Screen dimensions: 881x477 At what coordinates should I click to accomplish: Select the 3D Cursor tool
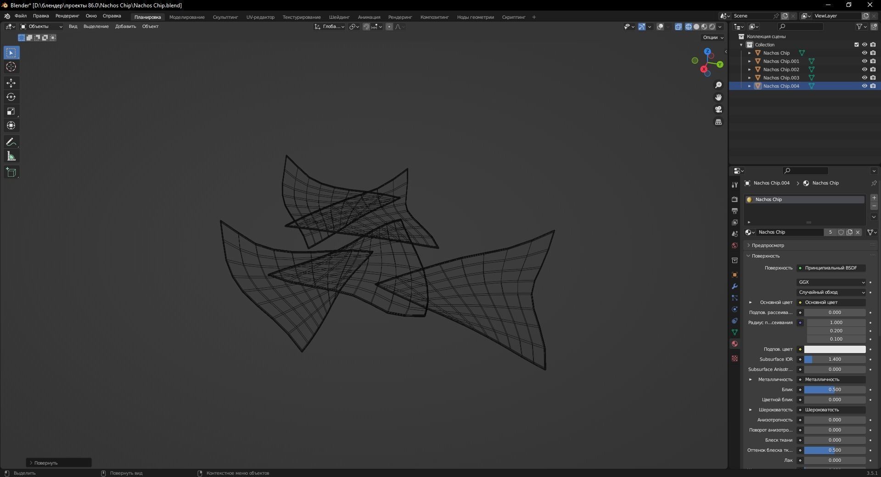click(x=11, y=67)
